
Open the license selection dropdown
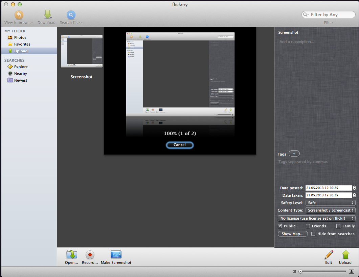[x=316, y=218]
